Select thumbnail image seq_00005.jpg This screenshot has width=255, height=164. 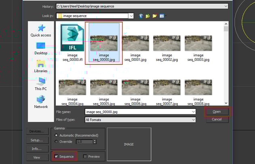(104, 92)
